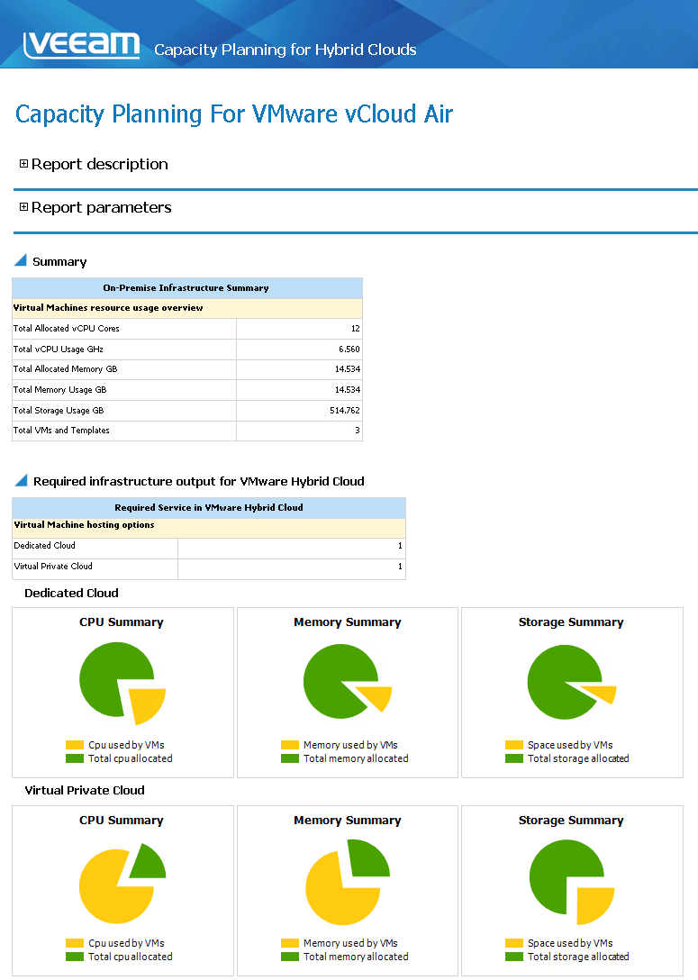
Task: Click yellow 'Memory used by VMs' swatch in Virtual Private Cloud
Action: pos(290,943)
